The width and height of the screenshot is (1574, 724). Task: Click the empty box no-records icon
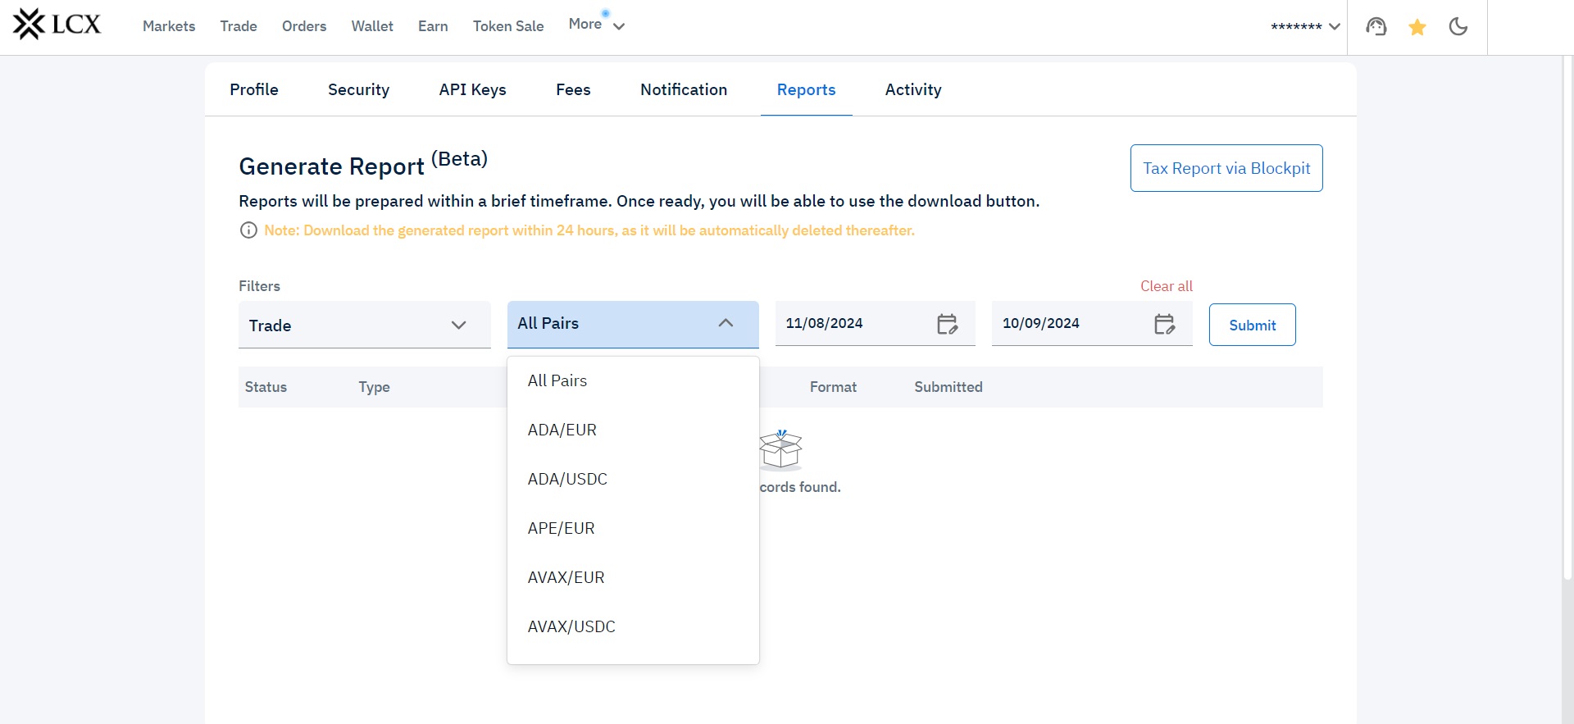(x=780, y=449)
